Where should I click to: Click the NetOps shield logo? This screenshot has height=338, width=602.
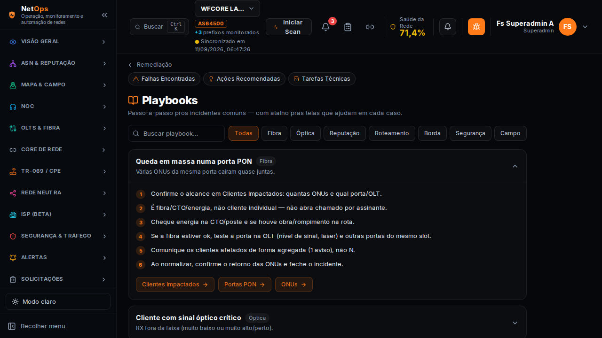12,15
